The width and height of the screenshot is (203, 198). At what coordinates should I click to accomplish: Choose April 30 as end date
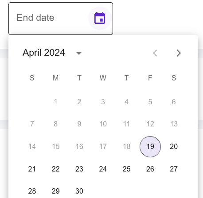coord(79,191)
